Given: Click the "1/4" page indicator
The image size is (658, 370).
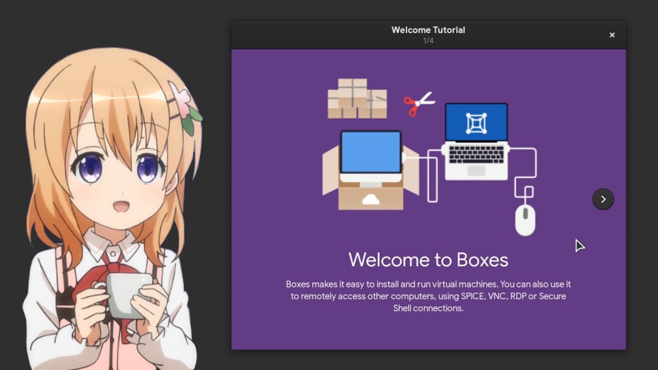Looking at the screenshot, I should (x=428, y=41).
